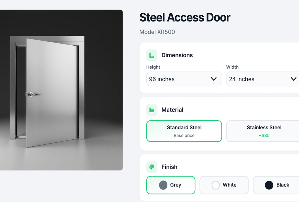
Task: Click the factory icon beside Material
Action: tap(152, 110)
